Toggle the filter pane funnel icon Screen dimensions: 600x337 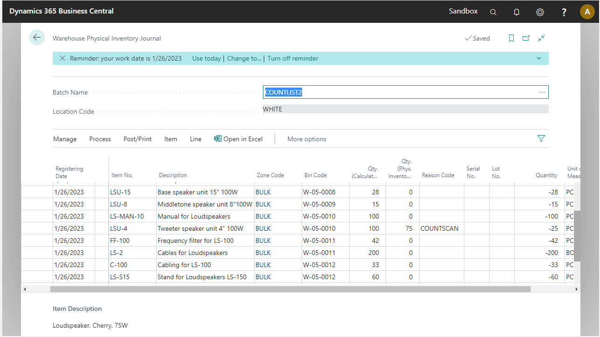pyautogui.click(x=541, y=138)
